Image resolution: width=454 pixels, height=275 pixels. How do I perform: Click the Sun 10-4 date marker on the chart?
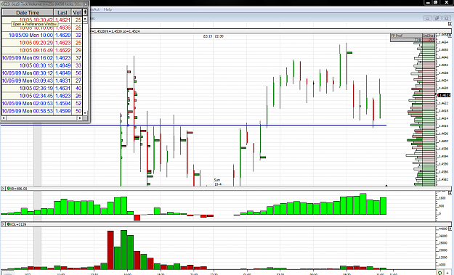point(217,182)
